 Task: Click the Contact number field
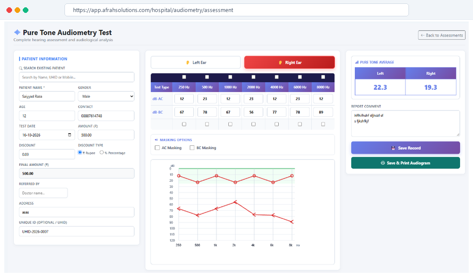[106, 116]
